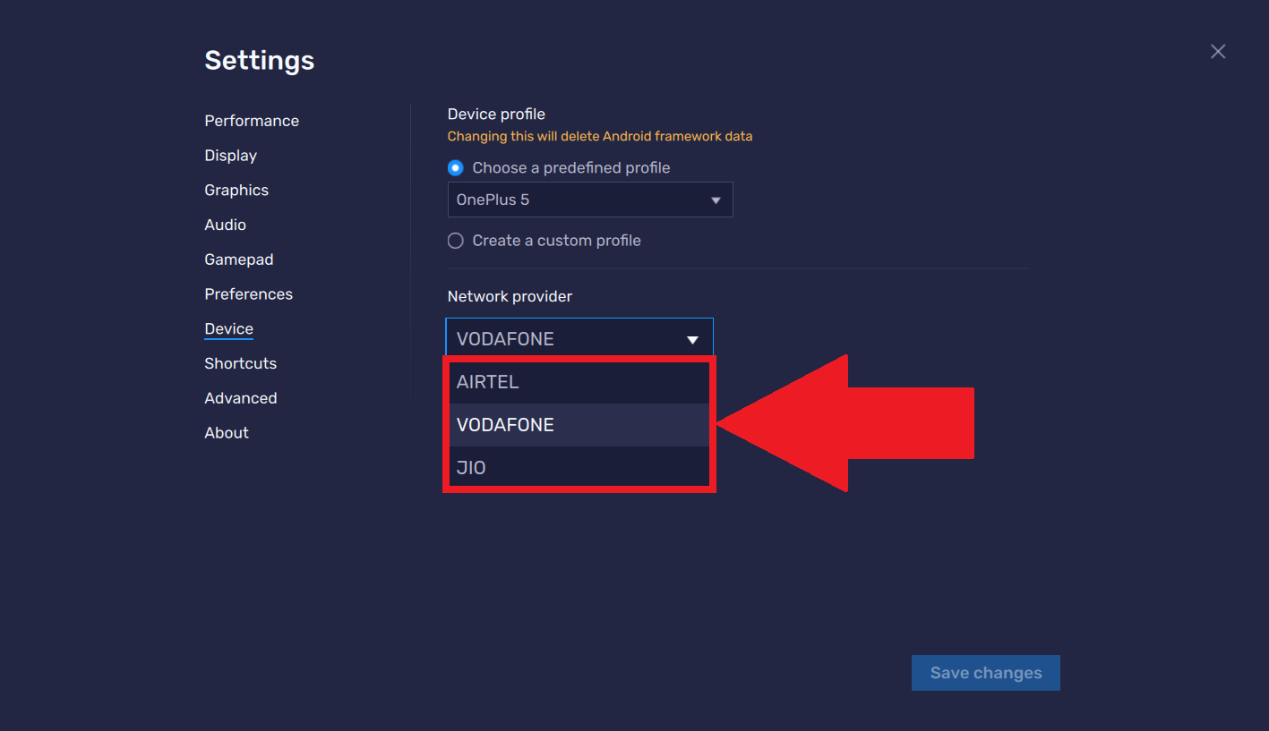
Task: Open the About section
Action: [x=227, y=433]
